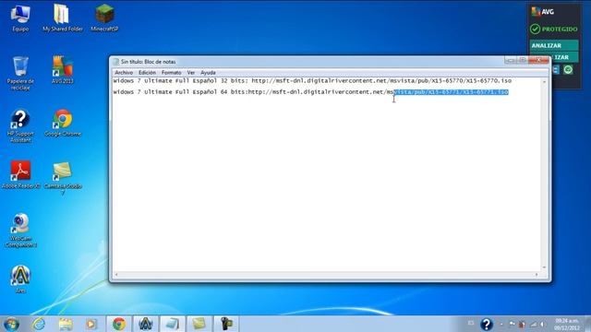Select the Google Chrome desktop shortcut

click(63, 123)
